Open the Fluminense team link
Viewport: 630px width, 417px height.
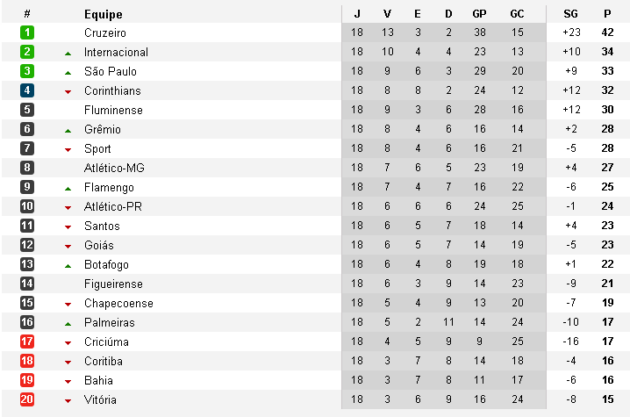113,110
